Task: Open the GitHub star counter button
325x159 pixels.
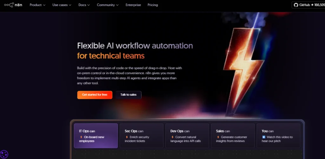Action: point(308,5)
